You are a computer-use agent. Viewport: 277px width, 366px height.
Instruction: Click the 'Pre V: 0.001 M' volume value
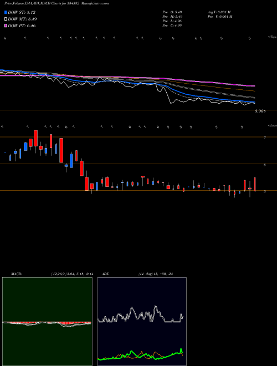pyautogui.click(x=219, y=17)
